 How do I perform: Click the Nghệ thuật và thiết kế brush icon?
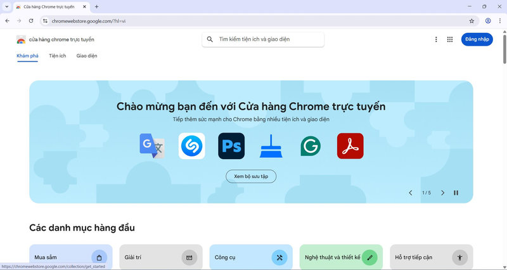(369, 258)
